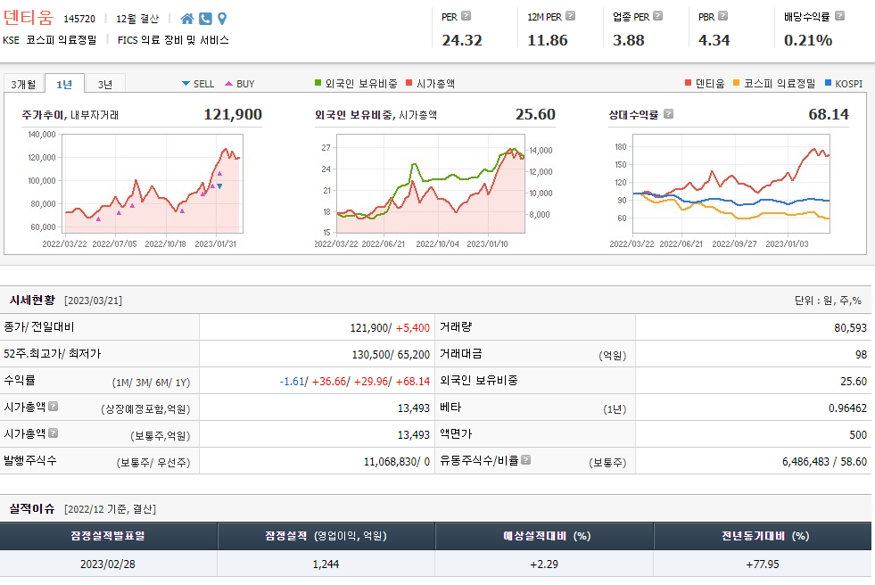Click green 외국인 보유비중 legend swatch

click(x=318, y=83)
